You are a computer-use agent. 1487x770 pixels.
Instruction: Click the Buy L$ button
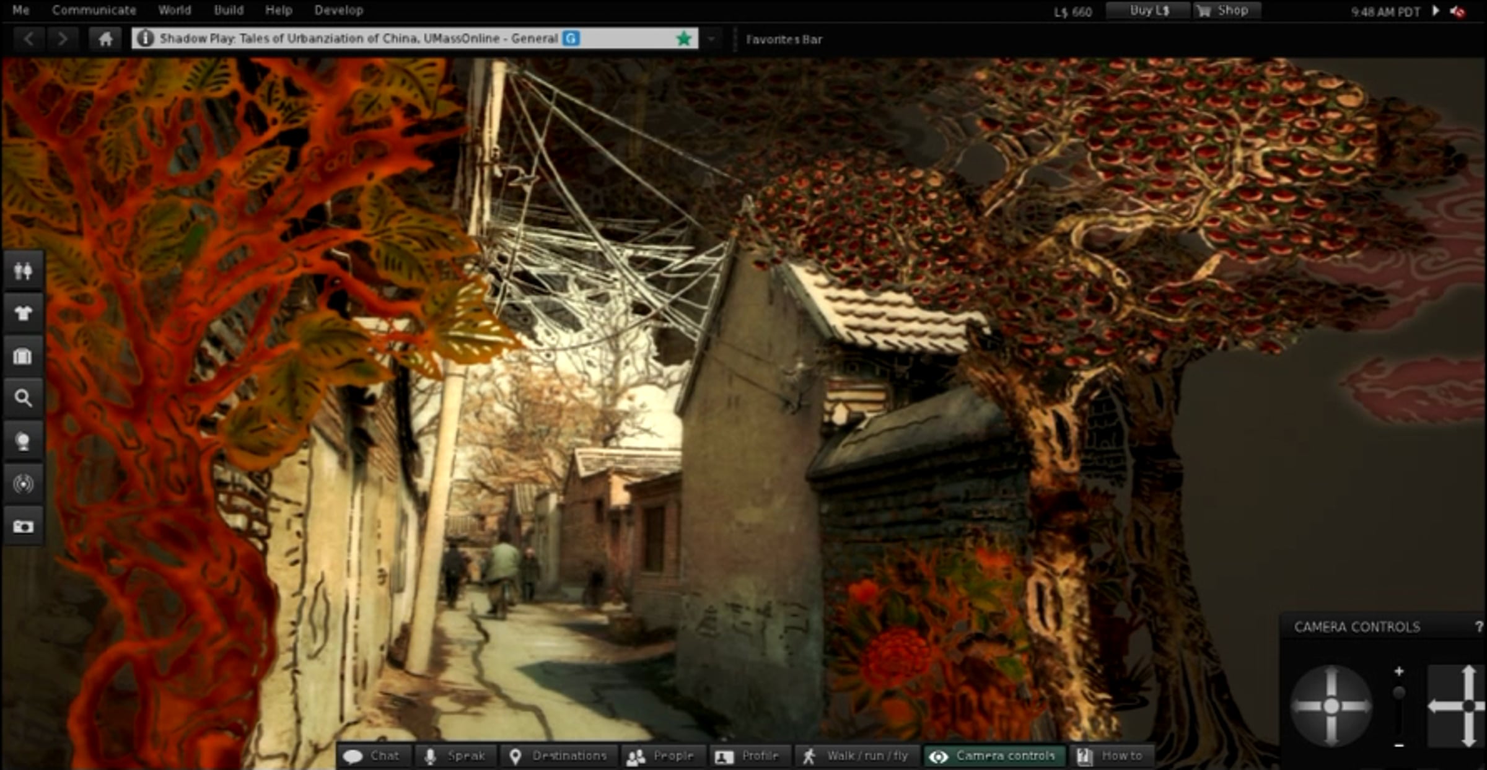tap(1148, 11)
